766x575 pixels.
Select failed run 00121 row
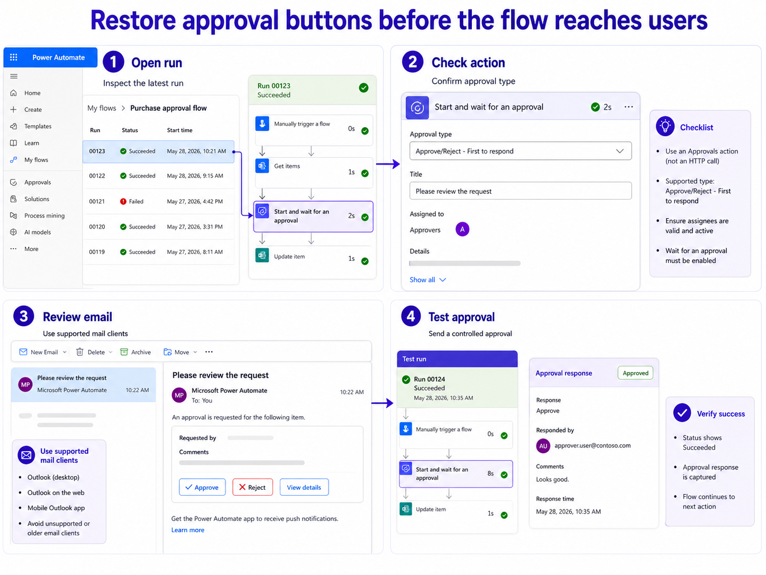(x=158, y=201)
